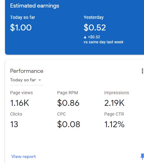Viewport: 144px width, 163px height.
Task: Select the Impressions value 2.19K
Action: coord(114,103)
